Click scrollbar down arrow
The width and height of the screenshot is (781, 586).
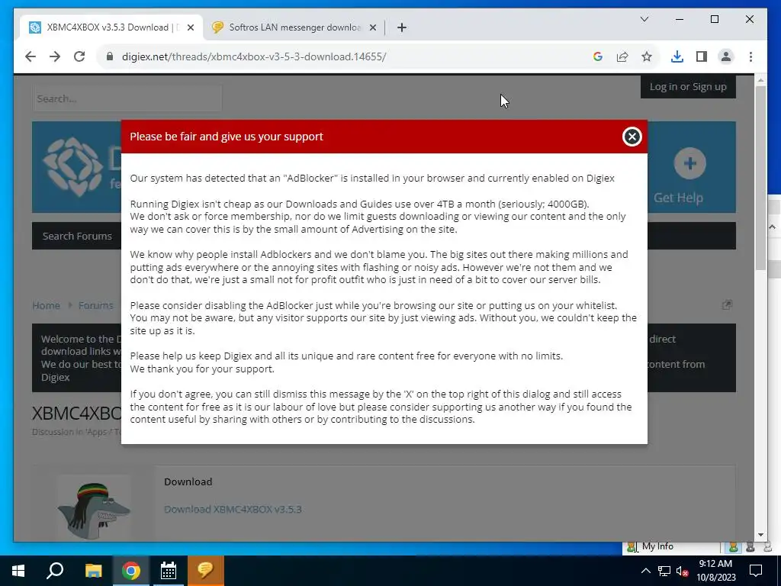click(x=760, y=535)
